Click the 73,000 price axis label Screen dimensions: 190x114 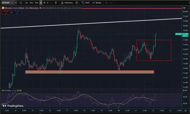[x=185, y=78]
